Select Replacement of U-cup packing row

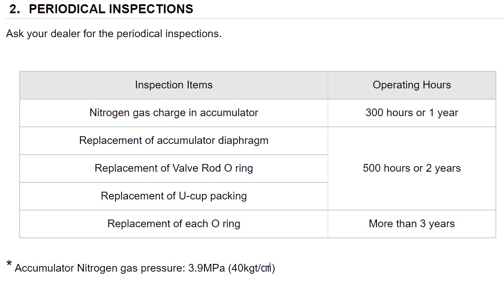click(174, 196)
